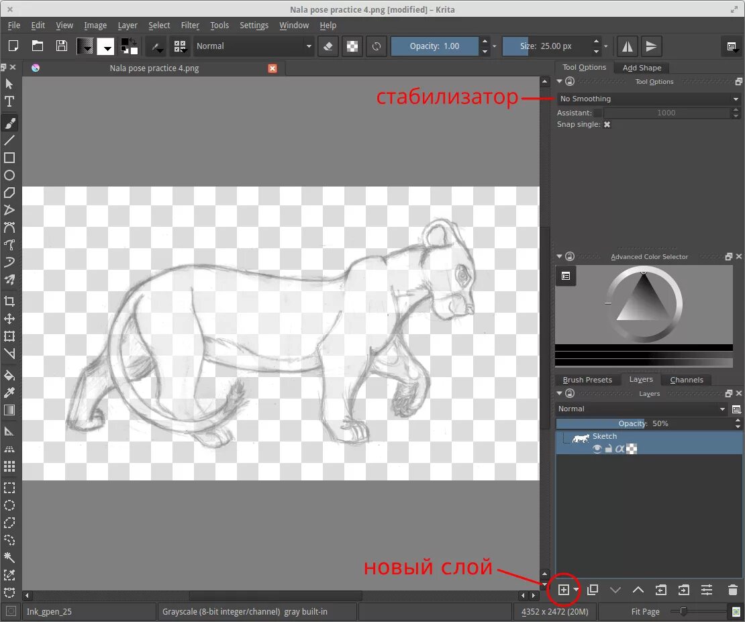Screen dimensions: 745x622
Task: Select the Contiguous Selection magic wand tool
Action: pyautogui.click(x=9, y=558)
